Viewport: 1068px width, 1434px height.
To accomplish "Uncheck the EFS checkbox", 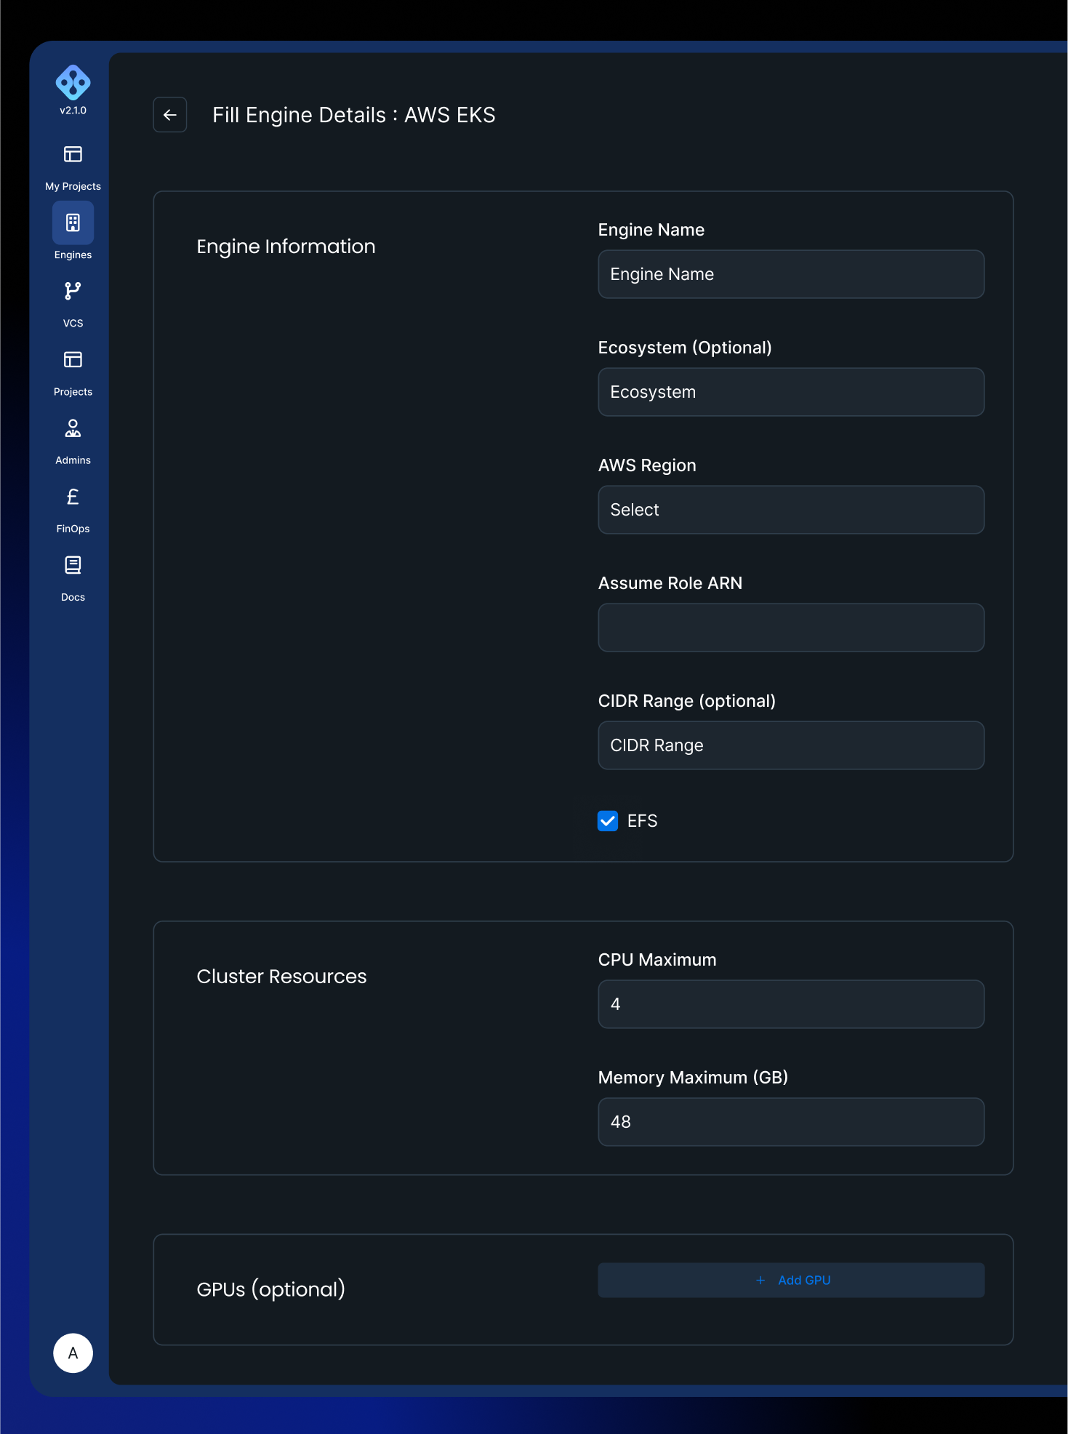I will (608, 821).
